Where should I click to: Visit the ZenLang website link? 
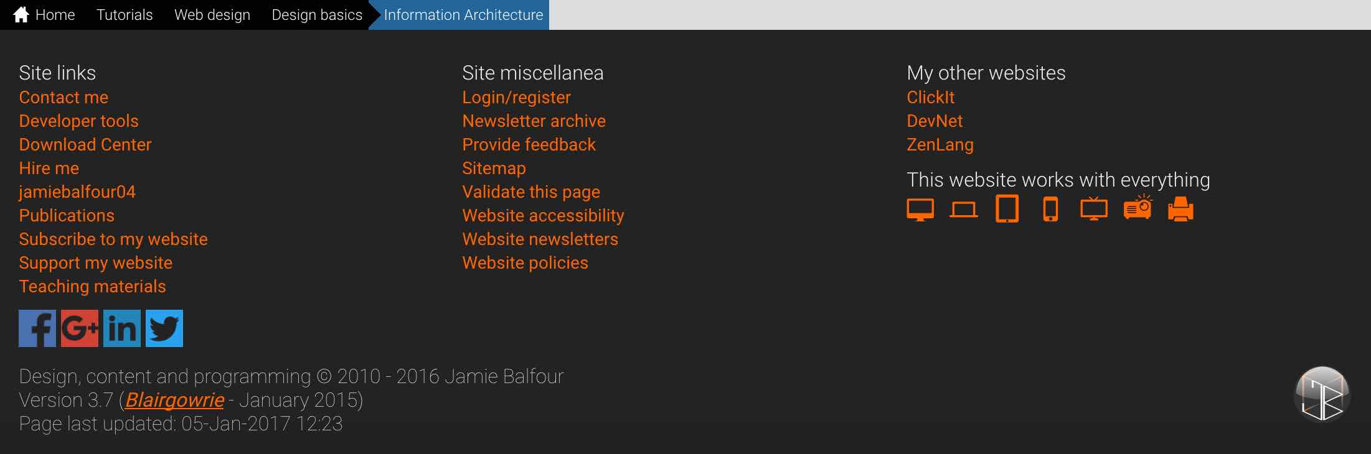coord(940,145)
